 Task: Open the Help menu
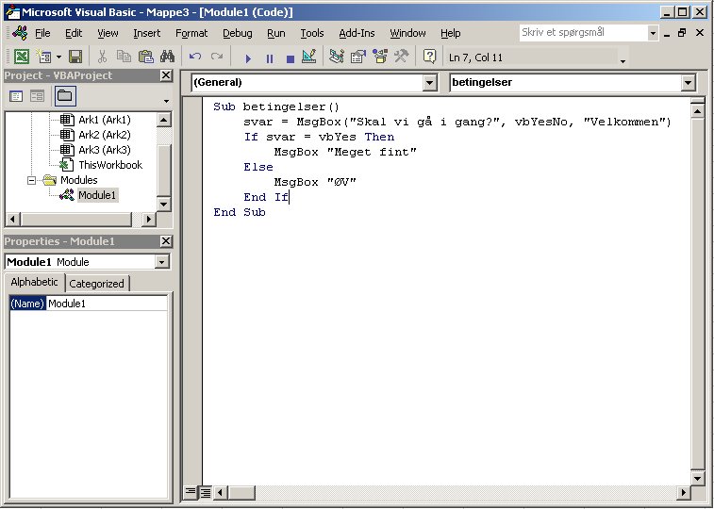(x=450, y=33)
